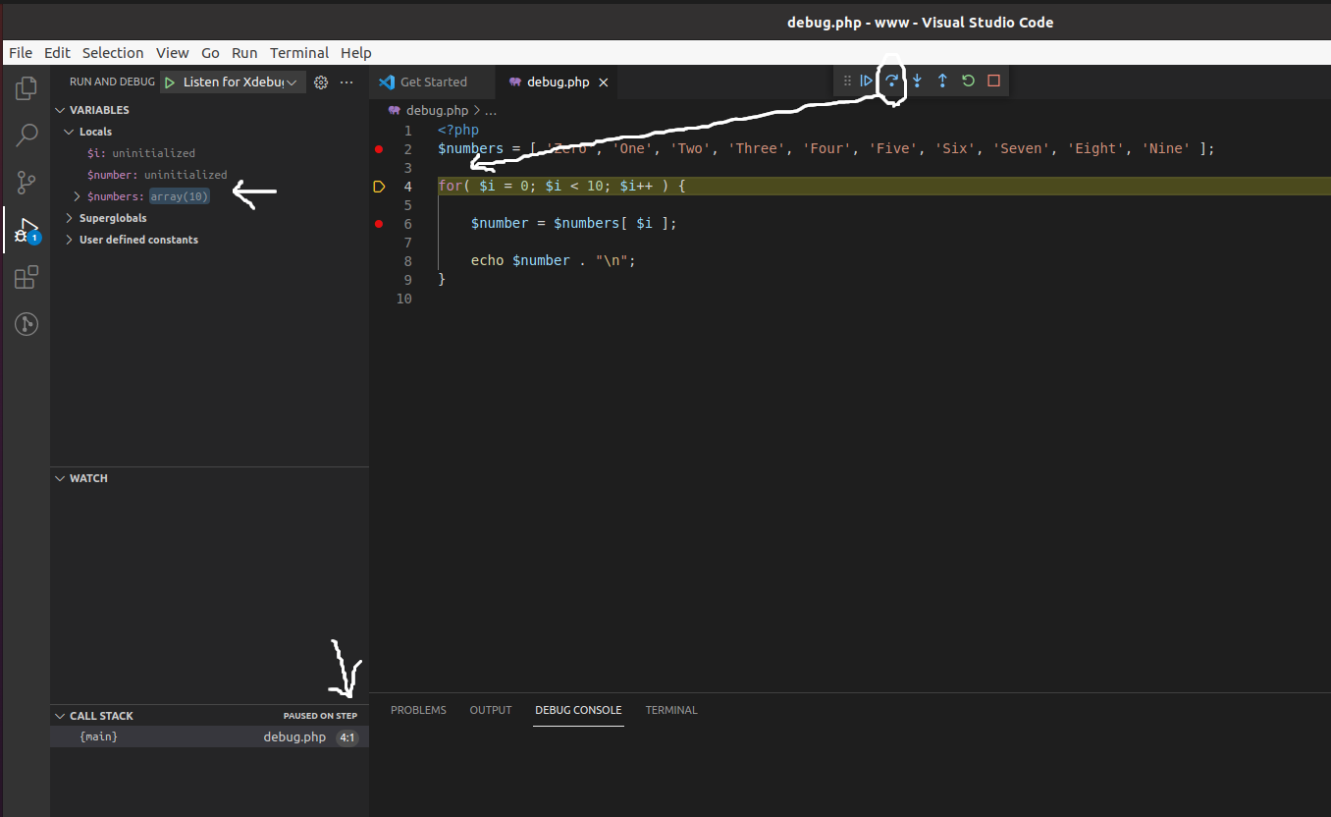
Task: Expand the $numbers array variable
Action: 78,196
